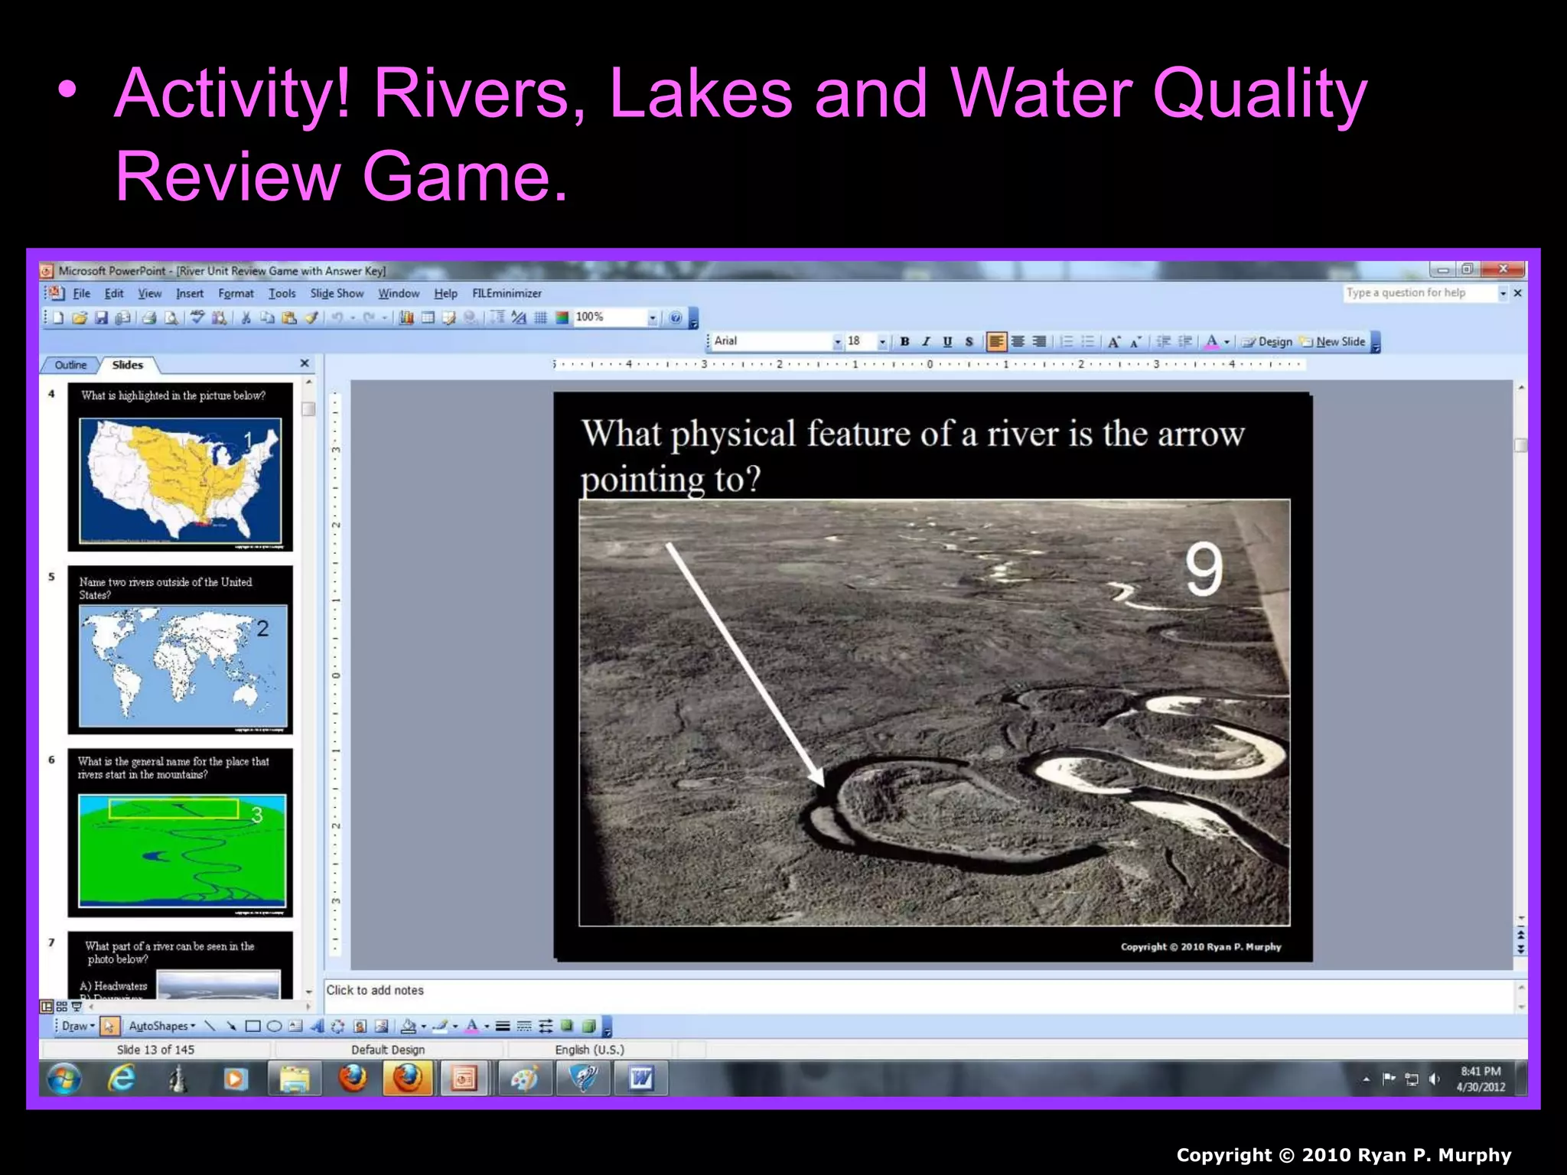The height and width of the screenshot is (1175, 1567).
Task: Open the Insert Clip Art icon
Action: [360, 1026]
